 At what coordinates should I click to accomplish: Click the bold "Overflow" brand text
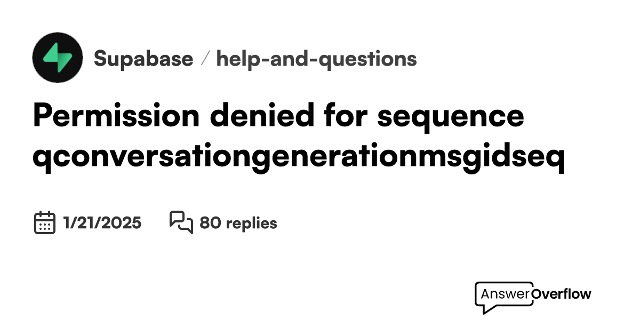pyautogui.click(x=562, y=294)
